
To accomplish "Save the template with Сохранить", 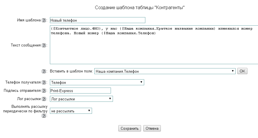I will 130,128.
